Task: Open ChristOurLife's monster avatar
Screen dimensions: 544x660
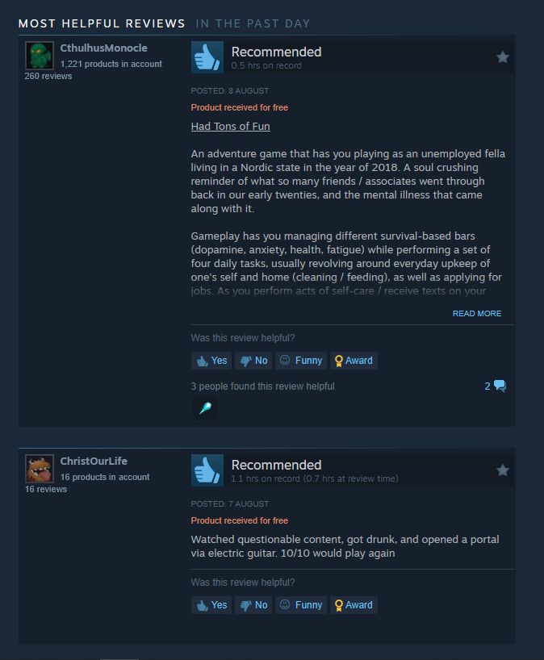Action: pos(40,469)
